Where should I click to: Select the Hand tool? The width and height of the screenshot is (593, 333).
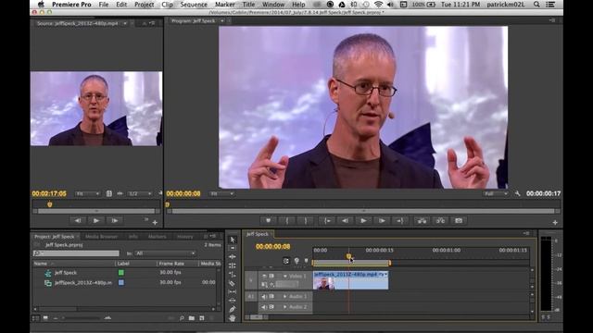(x=233, y=318)
